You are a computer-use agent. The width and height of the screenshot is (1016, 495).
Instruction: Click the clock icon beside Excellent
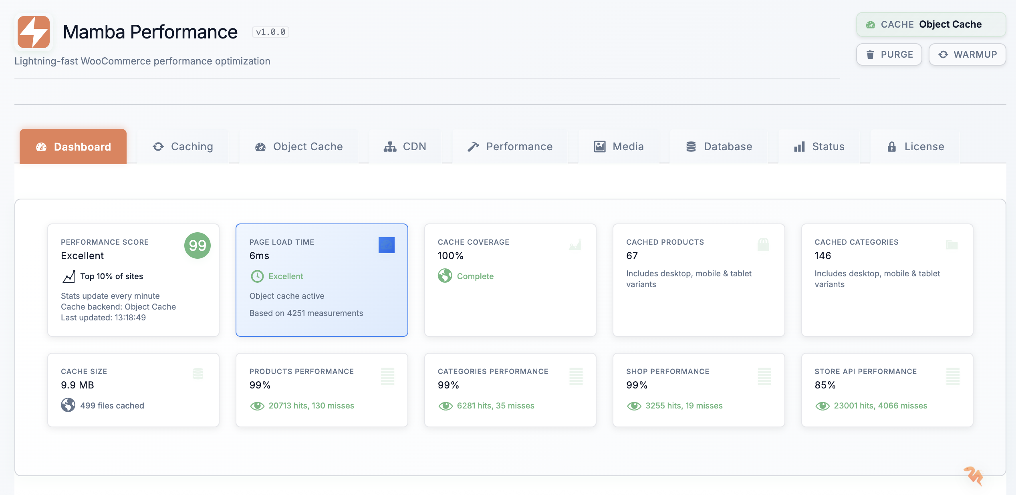click(257, 276)
